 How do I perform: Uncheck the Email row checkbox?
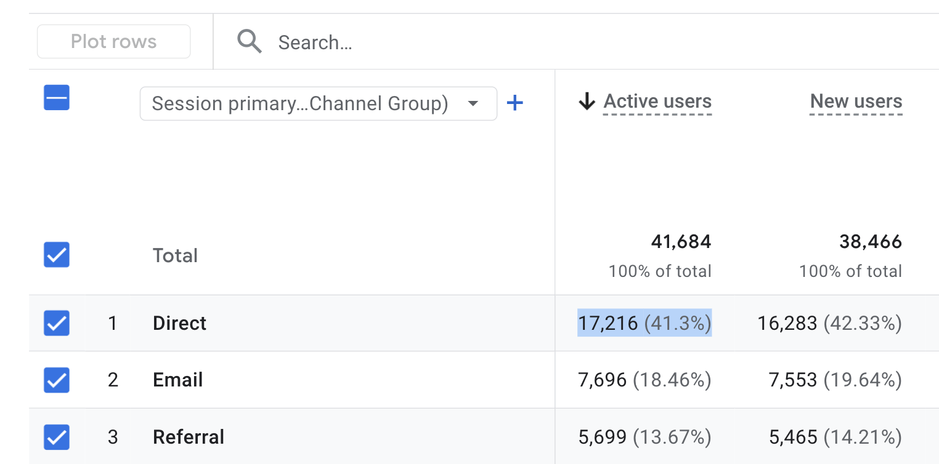tap(57, 380)
